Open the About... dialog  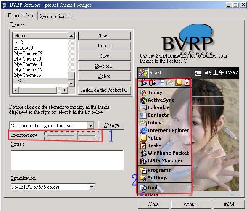coord(191,204)
